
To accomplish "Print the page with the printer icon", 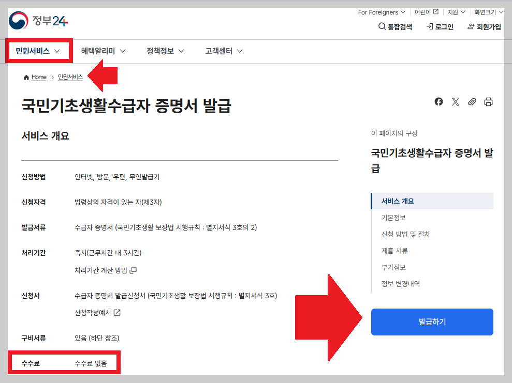I will coord(488,102).
